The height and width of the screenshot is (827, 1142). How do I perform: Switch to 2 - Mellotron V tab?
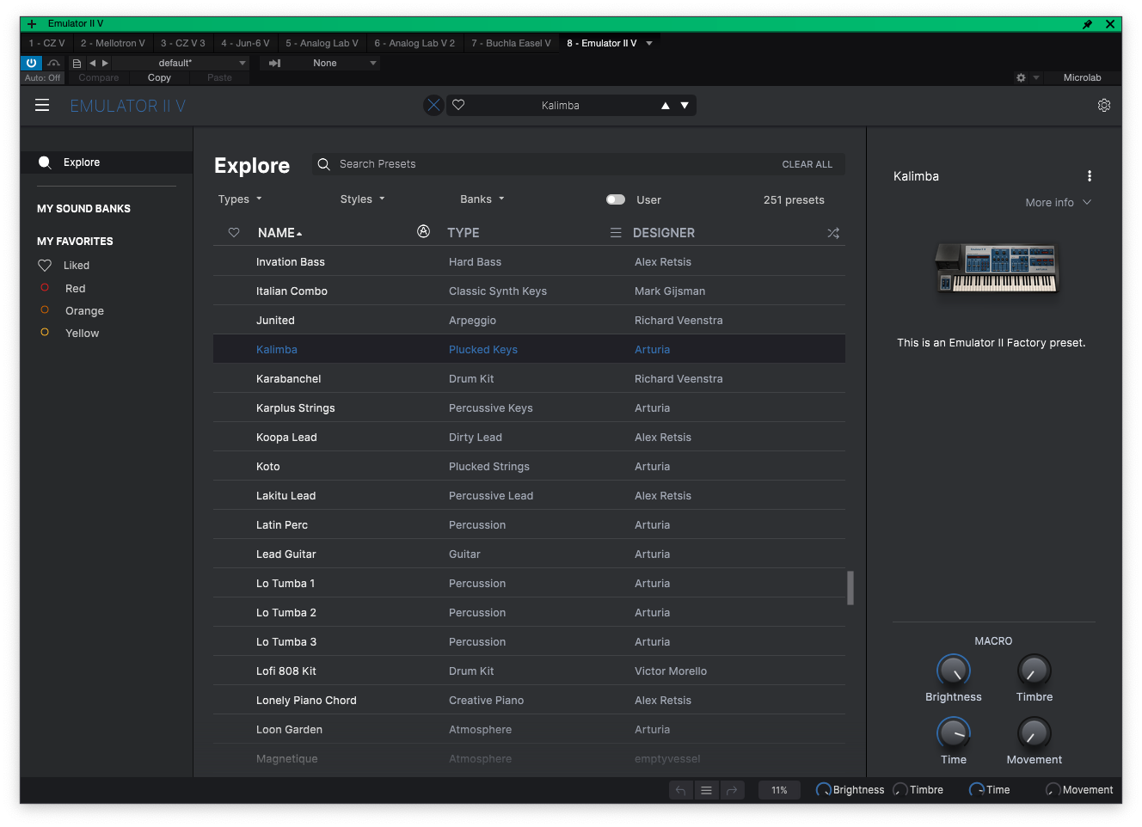[113, 43]
